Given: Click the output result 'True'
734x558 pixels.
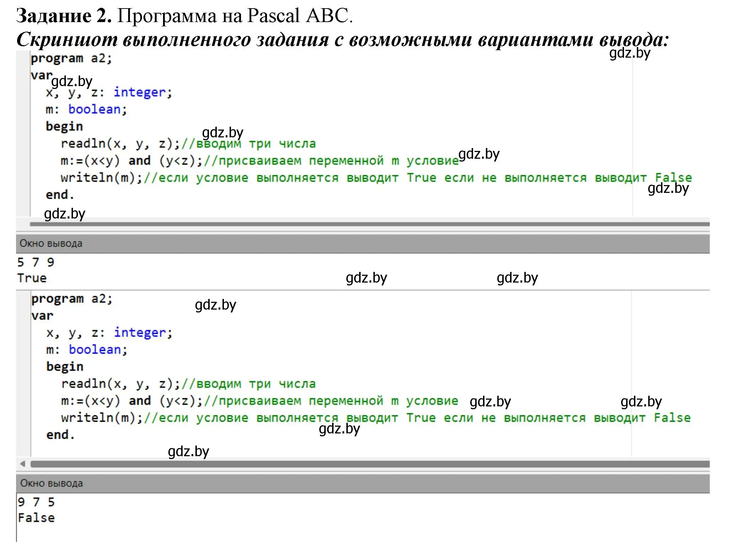Looking at the screenshot, I should (32, 278).
